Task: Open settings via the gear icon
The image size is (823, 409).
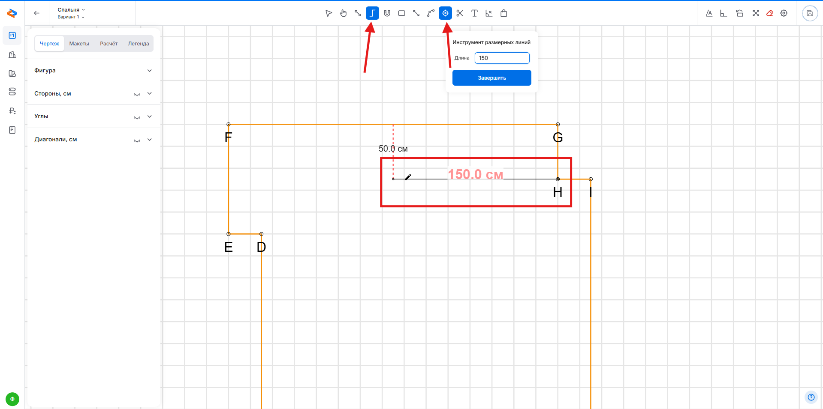Action: [x=784, y=13]
